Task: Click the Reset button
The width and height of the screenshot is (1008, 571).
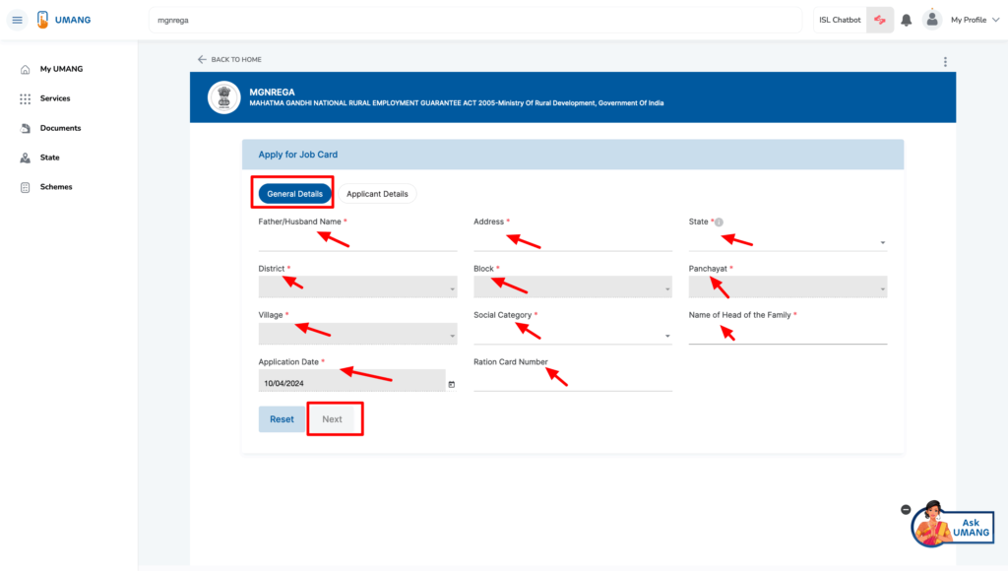Action: tap(282, 418)
